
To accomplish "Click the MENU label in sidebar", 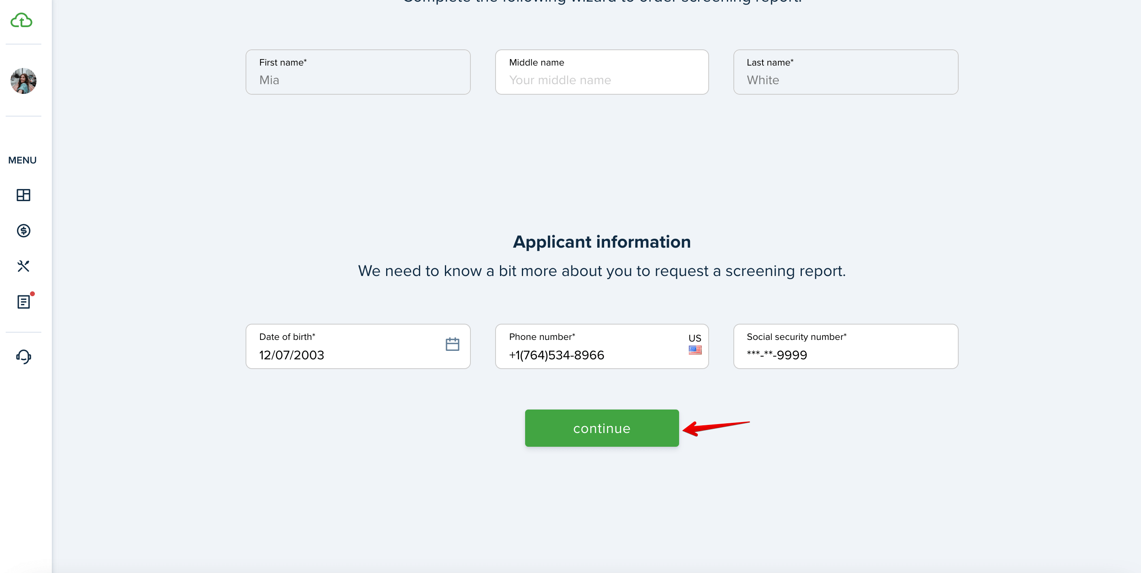I will pos(22,160).
